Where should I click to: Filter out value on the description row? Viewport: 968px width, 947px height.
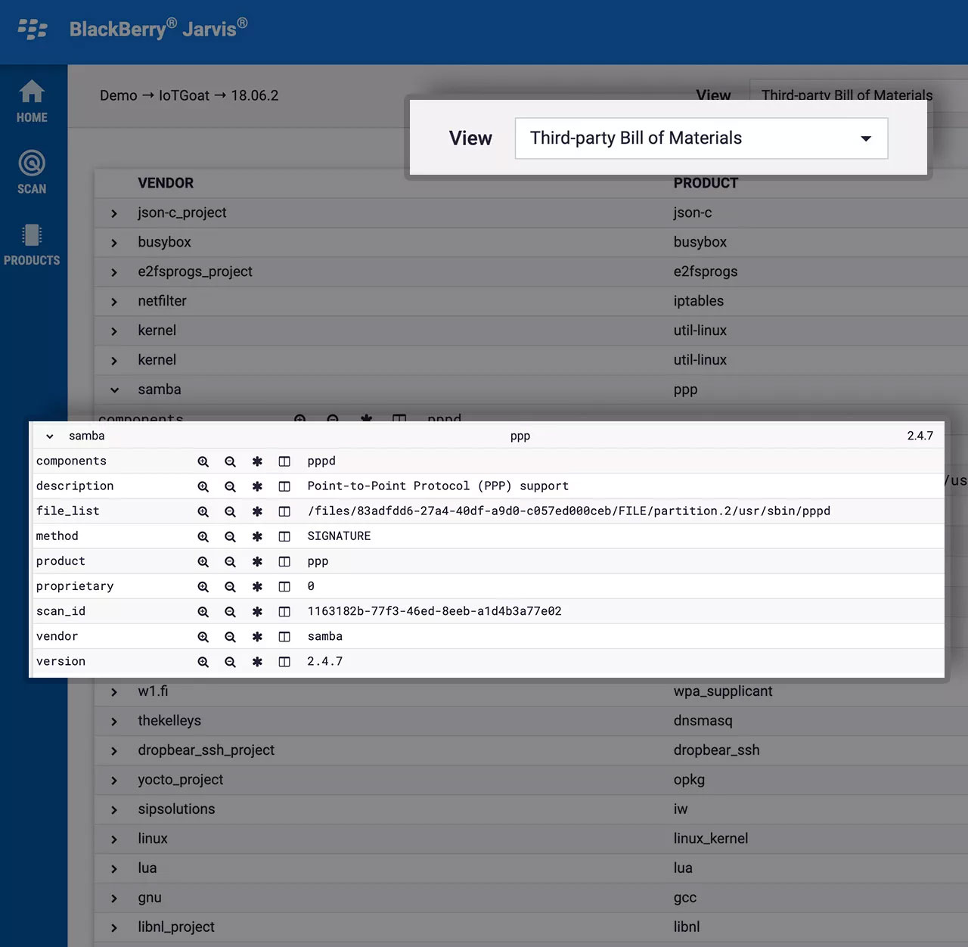point(230,486)
